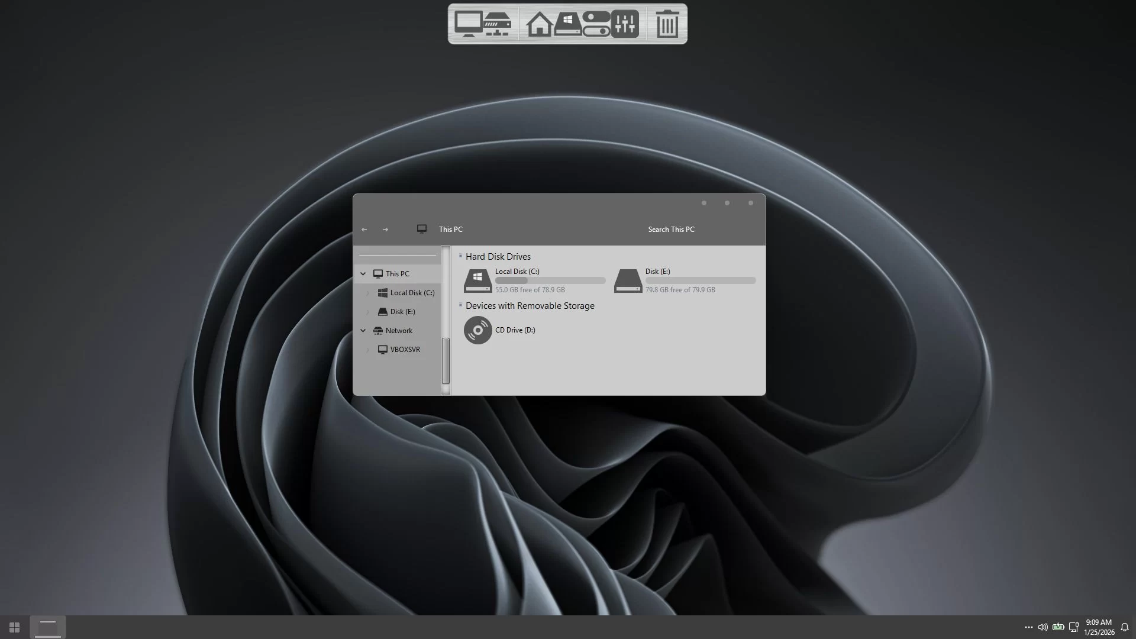Click the toggle switches dock icon

(595, 24)
